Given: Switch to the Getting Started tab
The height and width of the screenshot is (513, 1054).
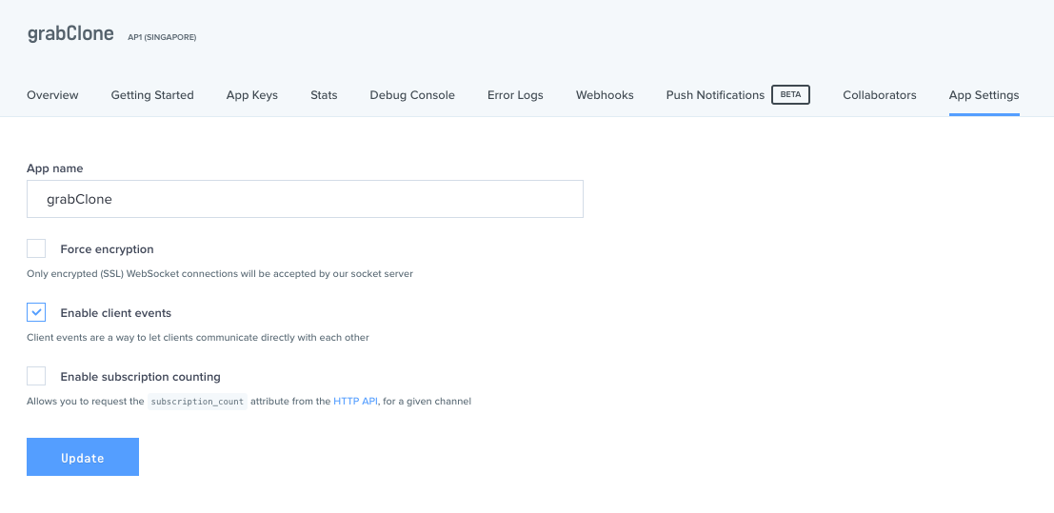Looking at the screenshot, I should pos(152,95).
